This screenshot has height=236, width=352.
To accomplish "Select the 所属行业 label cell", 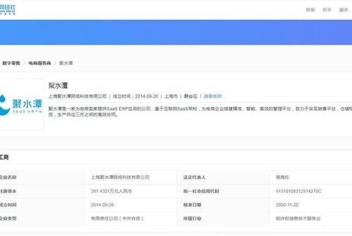I will point(223,218).
